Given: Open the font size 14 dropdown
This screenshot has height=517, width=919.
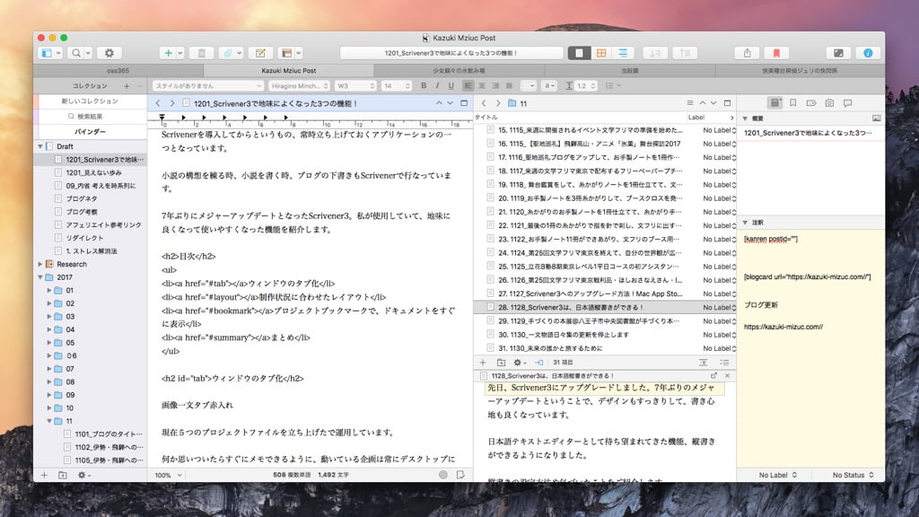Looking at the screenshot, I should point(396,85).
